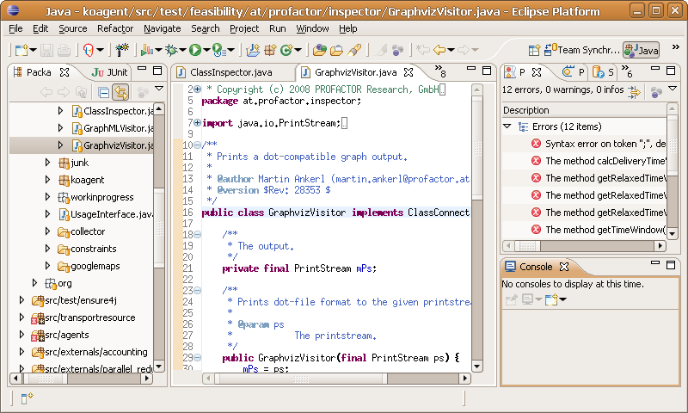Click the New Java Project icon
This screenshot has height=413, width=688.
pyautogui.click(x=253, y=50)
